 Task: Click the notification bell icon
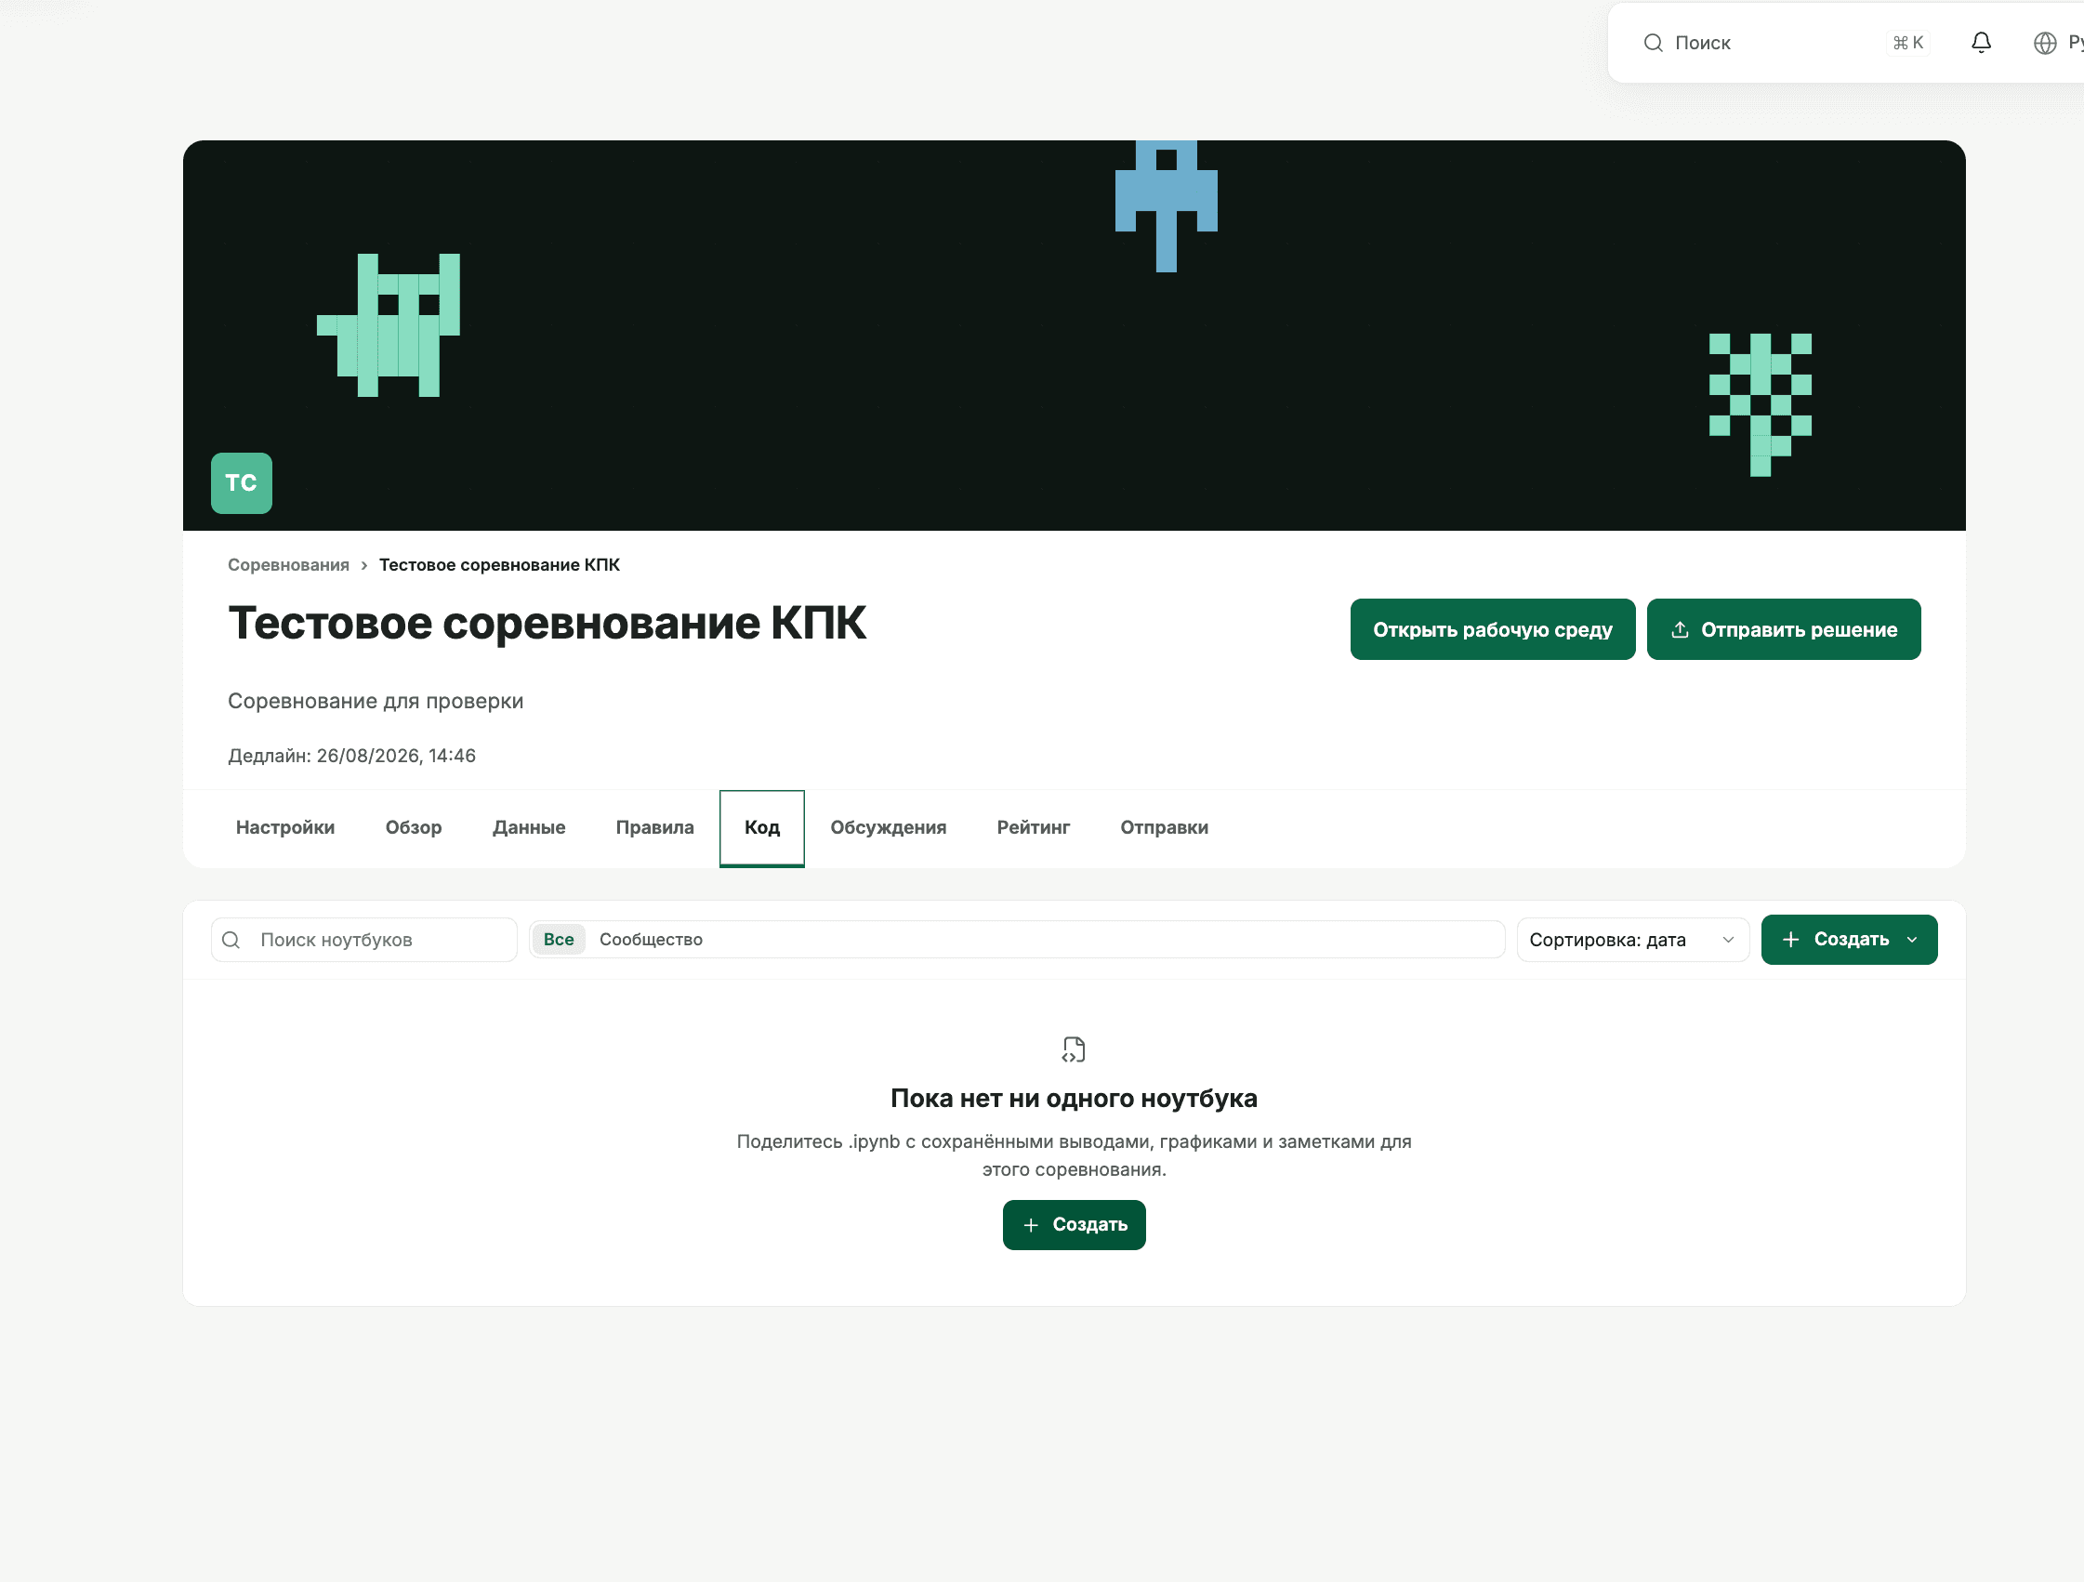(x=1981, y=43)
